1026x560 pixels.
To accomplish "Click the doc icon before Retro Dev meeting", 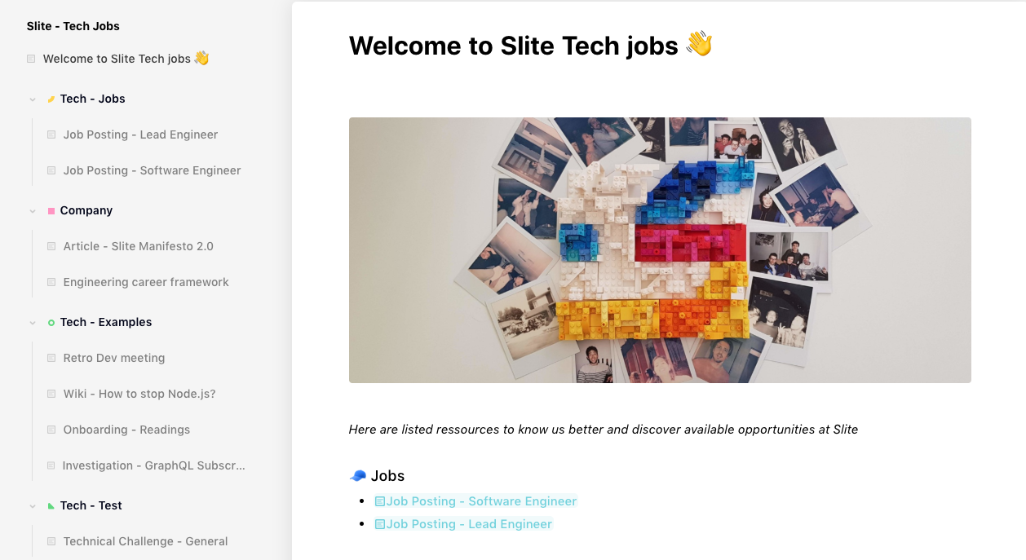I will pyautogui.click(x=51, y=359).
